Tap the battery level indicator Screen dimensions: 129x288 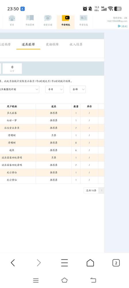click(118, 9)
